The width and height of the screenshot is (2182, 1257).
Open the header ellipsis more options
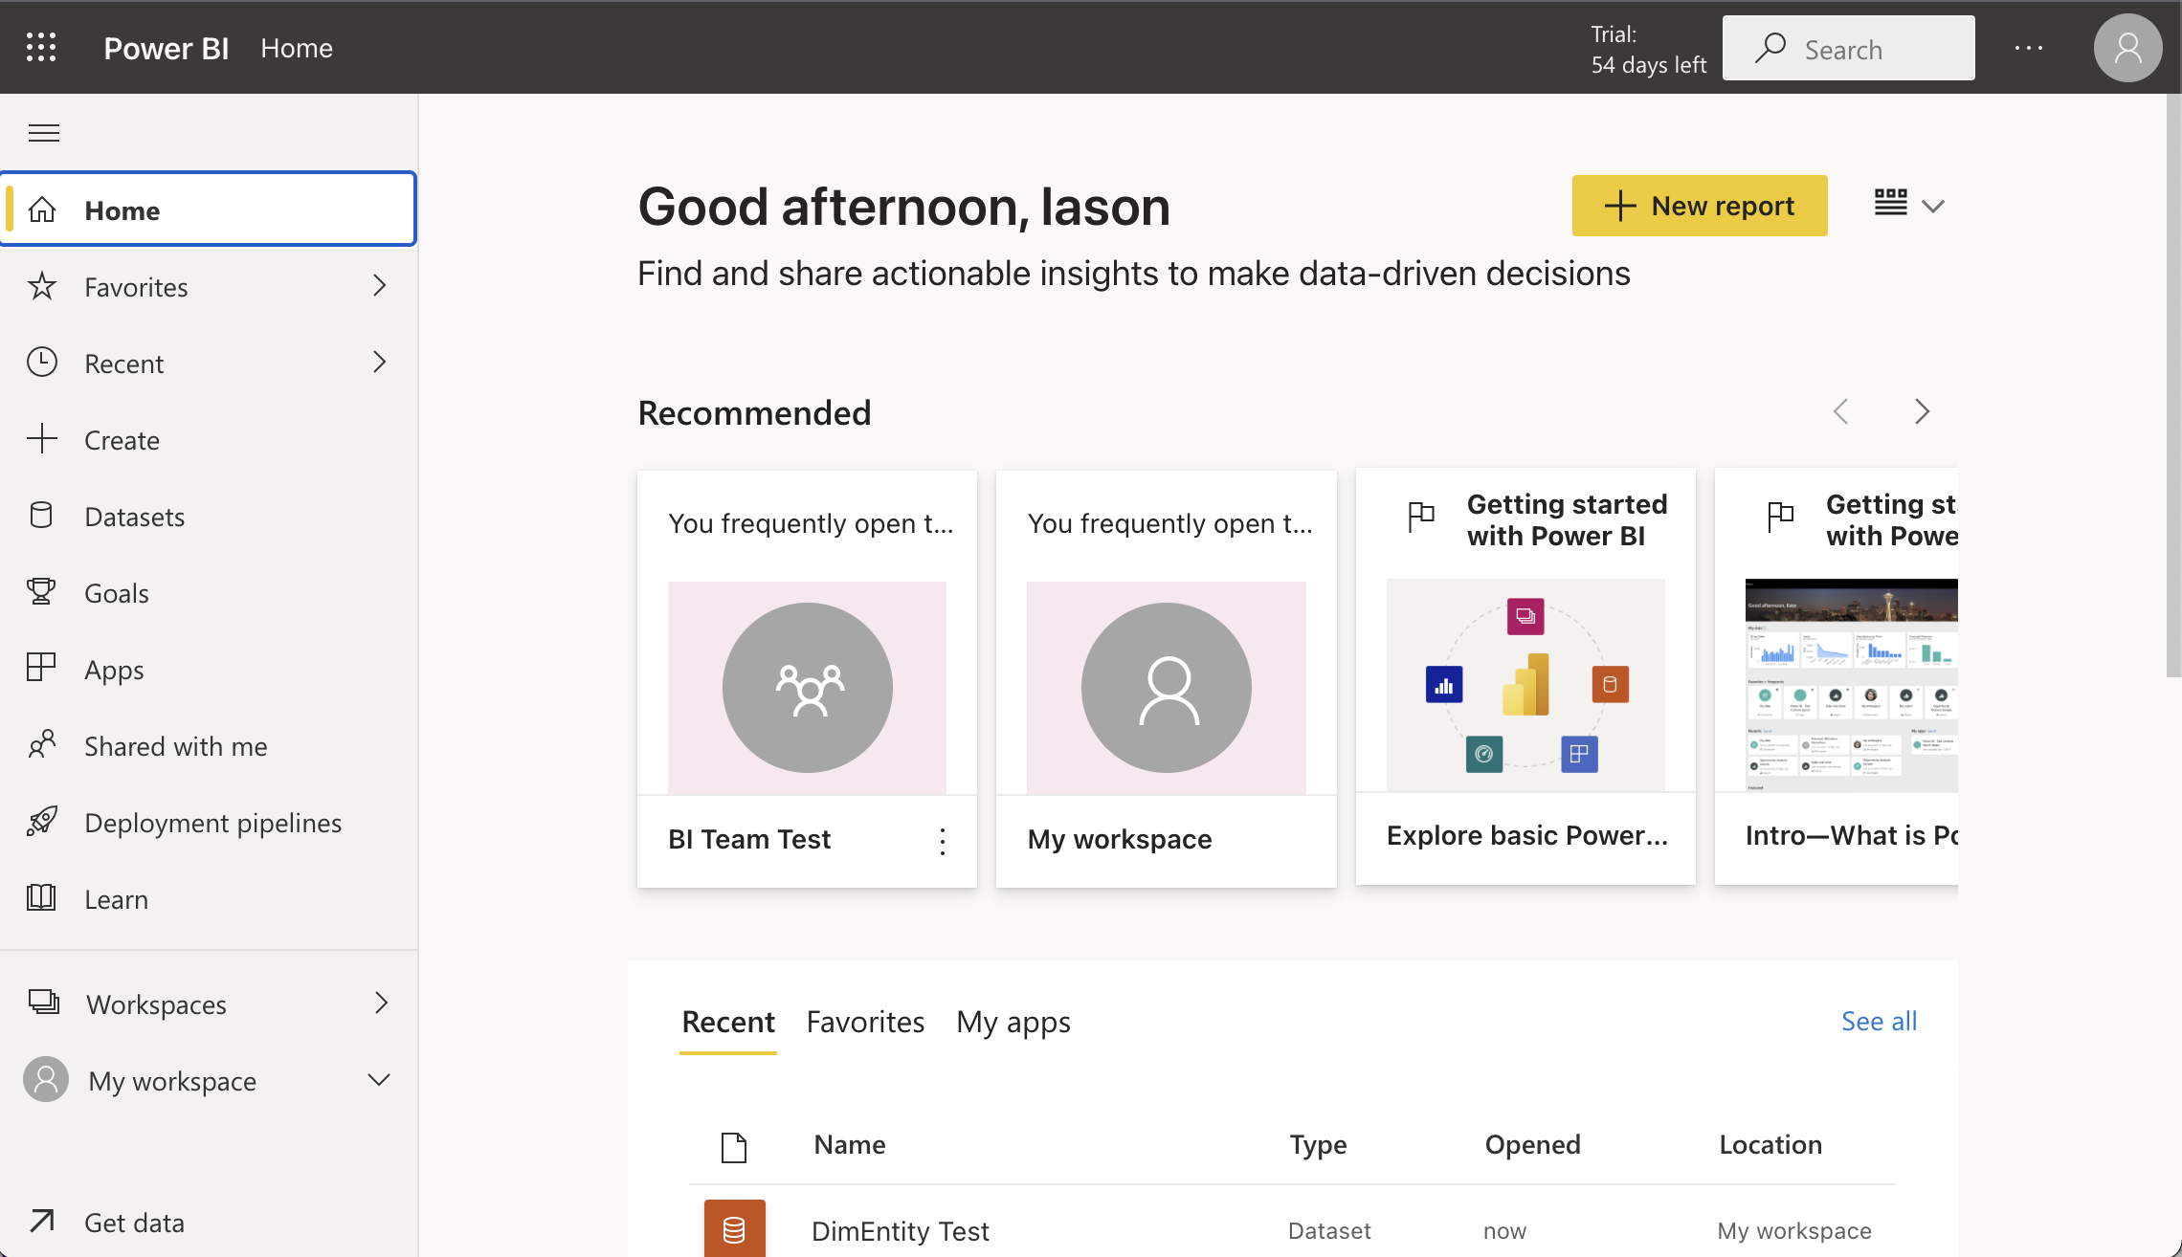tap(2029, 48)
